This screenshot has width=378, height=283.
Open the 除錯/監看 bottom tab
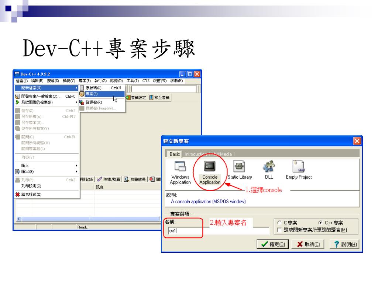[x=109, y=179]
